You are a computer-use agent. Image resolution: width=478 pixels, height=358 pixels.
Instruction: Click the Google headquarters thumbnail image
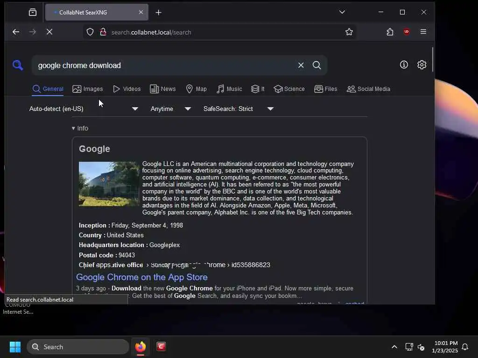click(x=109, y=184)
